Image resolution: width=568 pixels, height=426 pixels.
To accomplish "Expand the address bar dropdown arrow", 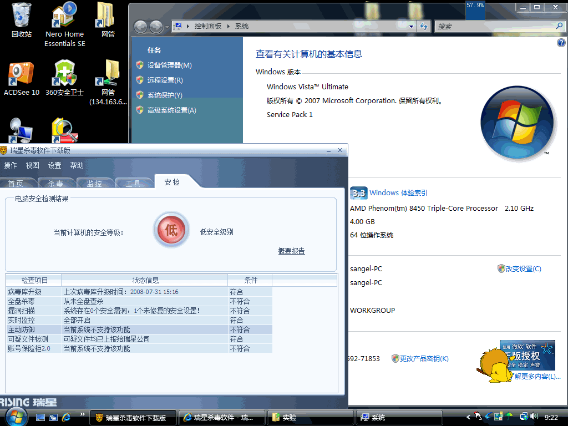I will point(411,26).
